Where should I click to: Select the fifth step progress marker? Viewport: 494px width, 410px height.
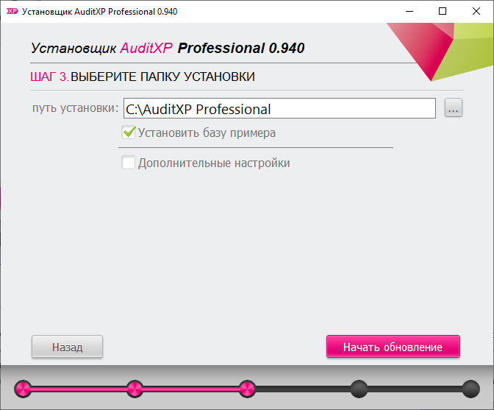[471, 389]
